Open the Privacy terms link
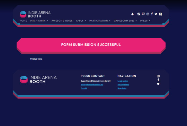187x126 pixels. point(123,85)
